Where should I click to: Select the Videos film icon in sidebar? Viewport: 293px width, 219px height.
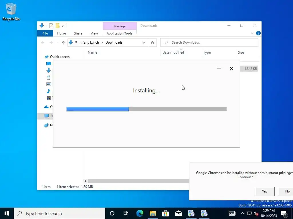pyautogui.click(x=49, y=98)
